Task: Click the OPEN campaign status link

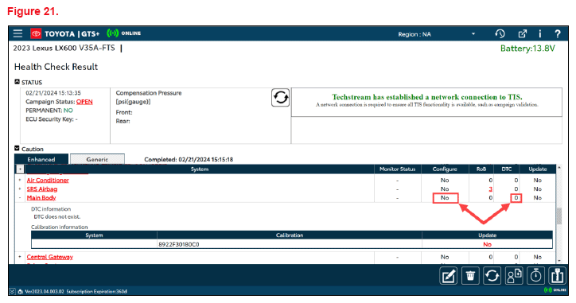Action: click(84, 102)
